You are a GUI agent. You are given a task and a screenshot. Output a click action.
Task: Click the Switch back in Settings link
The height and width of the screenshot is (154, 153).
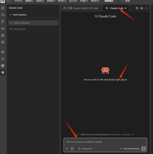[x=120, y=134]
